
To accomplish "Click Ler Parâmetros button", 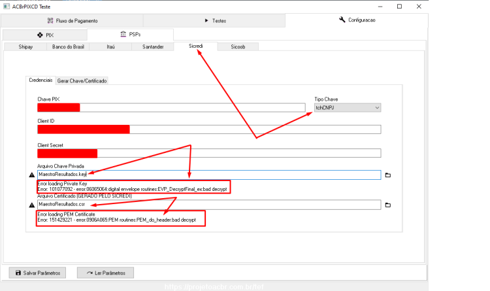I will [x=105, y=273].
